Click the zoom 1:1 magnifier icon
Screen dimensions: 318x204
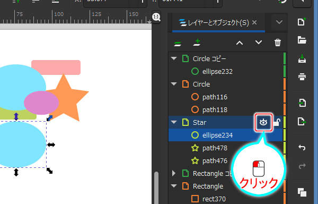pyautogui.click(x=156, y=17)
